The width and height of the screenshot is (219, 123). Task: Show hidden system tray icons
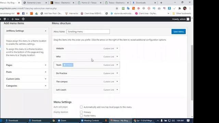(x=158, y=121)
